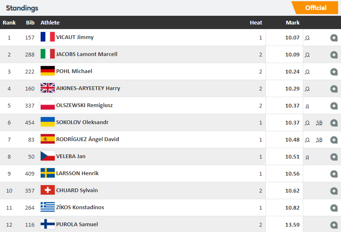Click the Heat column header
Image resolution: width=341 pixels, height=232 pixels.
[x=256, y=23]
